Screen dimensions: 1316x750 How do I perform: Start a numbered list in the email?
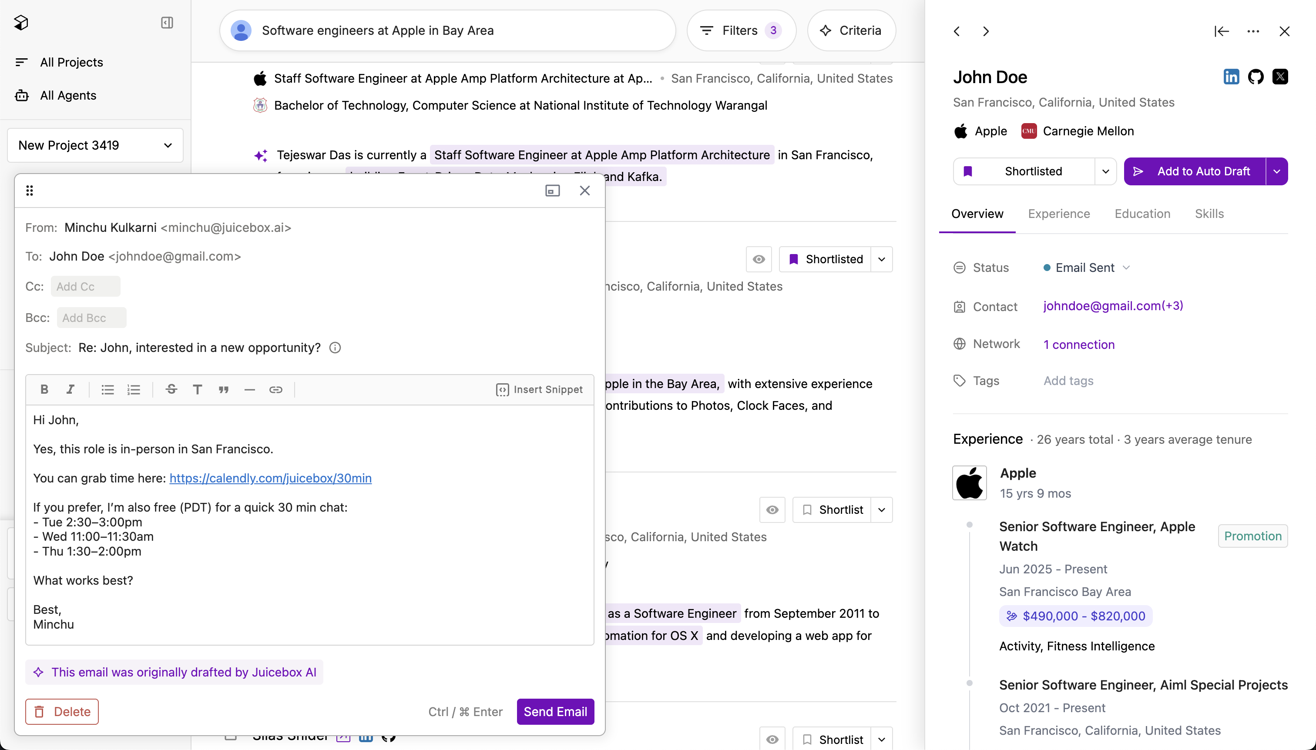point(134,389)
